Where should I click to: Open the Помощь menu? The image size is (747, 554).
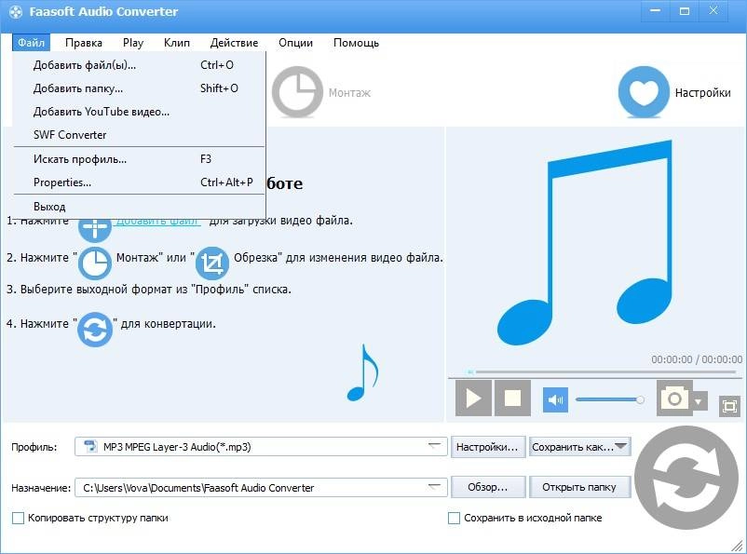tap(356, 43)
